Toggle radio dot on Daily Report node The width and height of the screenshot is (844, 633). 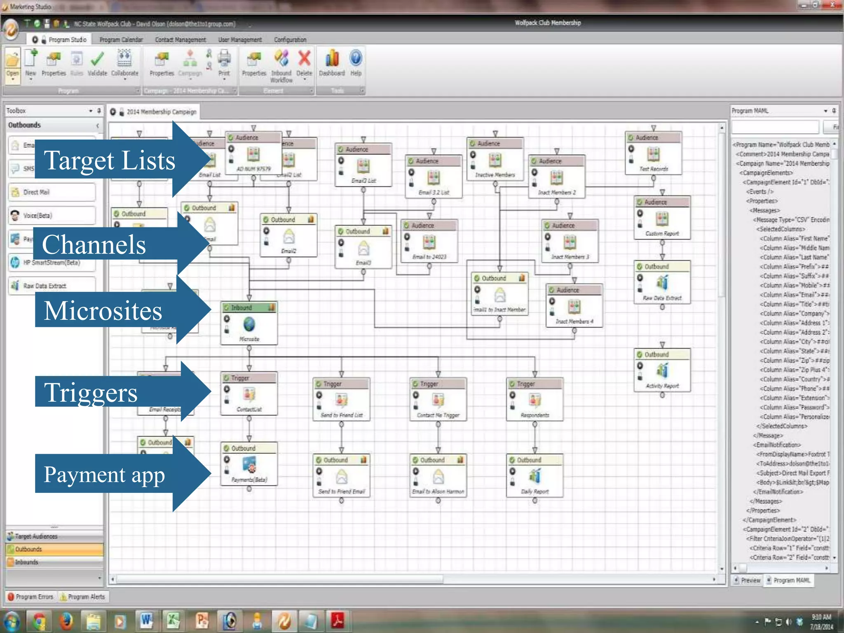[512, 471]
